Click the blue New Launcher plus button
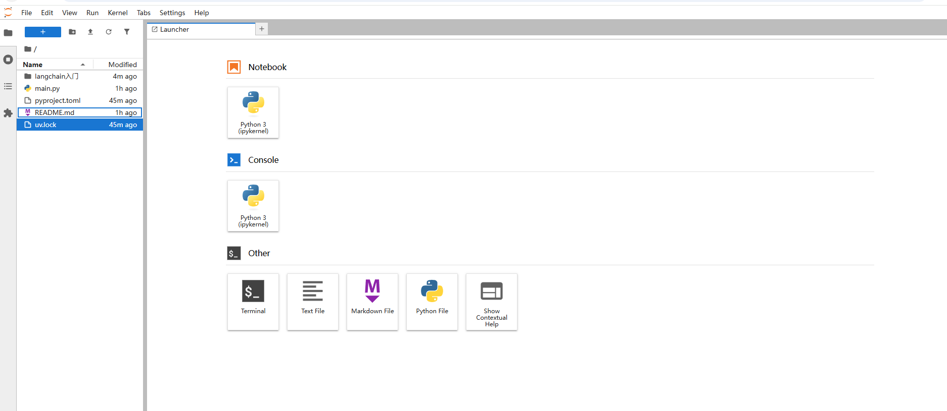The width and height of the screenshot is (947, 411). click(43, 32)
